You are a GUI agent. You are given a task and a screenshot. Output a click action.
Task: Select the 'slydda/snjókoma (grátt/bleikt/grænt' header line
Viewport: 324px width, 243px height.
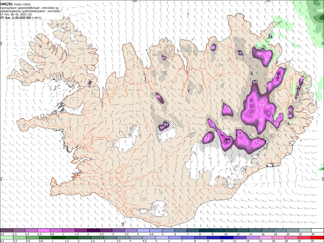[x=30, y=11]
